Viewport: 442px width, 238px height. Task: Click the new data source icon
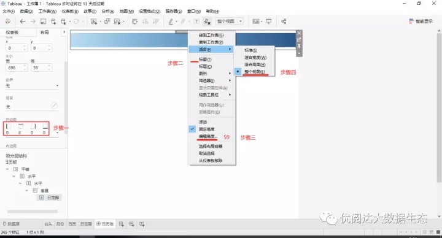click(x=53, y=21)
